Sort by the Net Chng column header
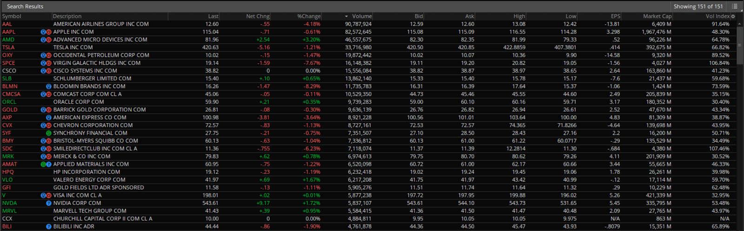Image resolution: width=744 pixels, height=231 pixels. pyautogui.click(x=258, y=16)
